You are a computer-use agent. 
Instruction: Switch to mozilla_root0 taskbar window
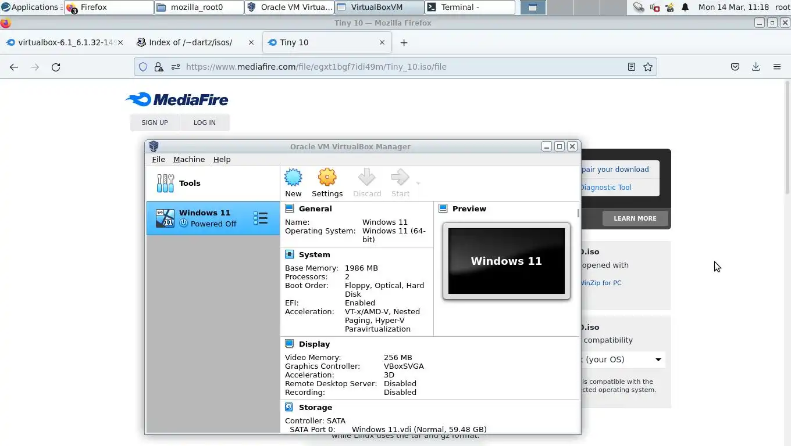click(199, 7)
